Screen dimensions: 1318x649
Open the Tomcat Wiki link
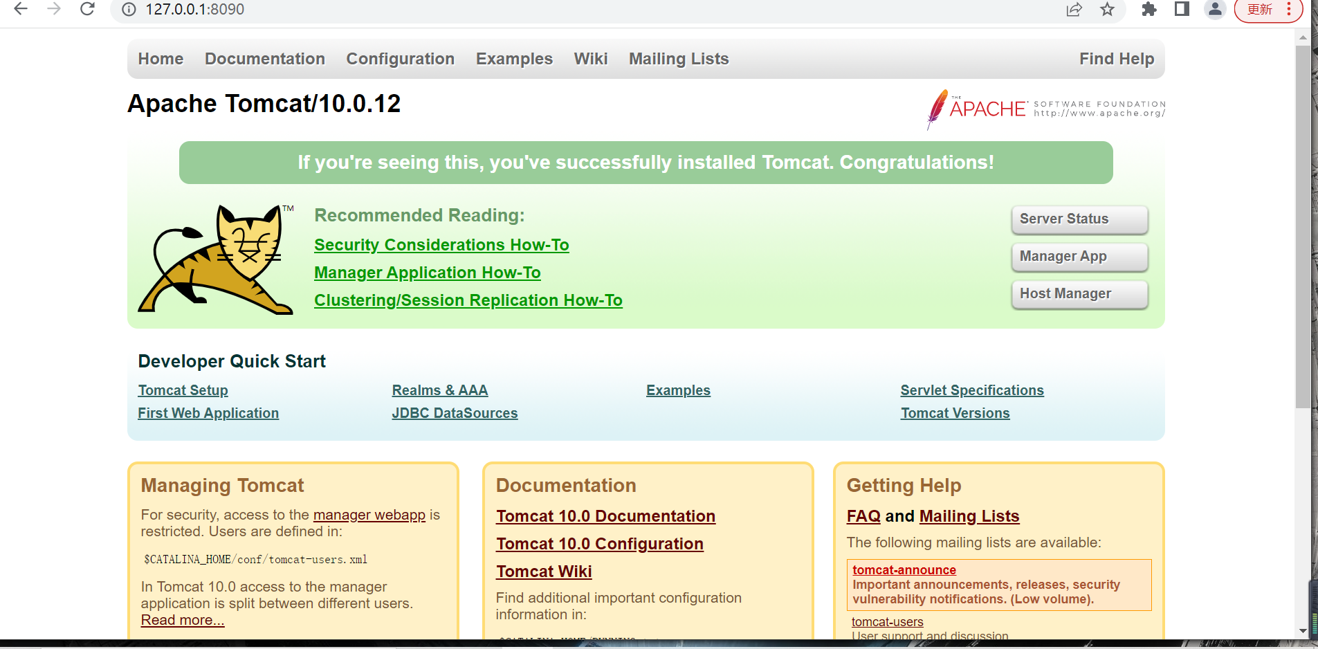544,572
